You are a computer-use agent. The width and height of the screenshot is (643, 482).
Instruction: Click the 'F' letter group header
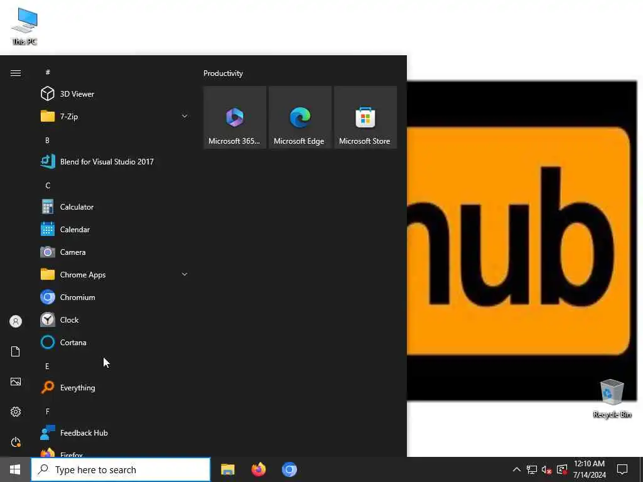pos(47,411)
